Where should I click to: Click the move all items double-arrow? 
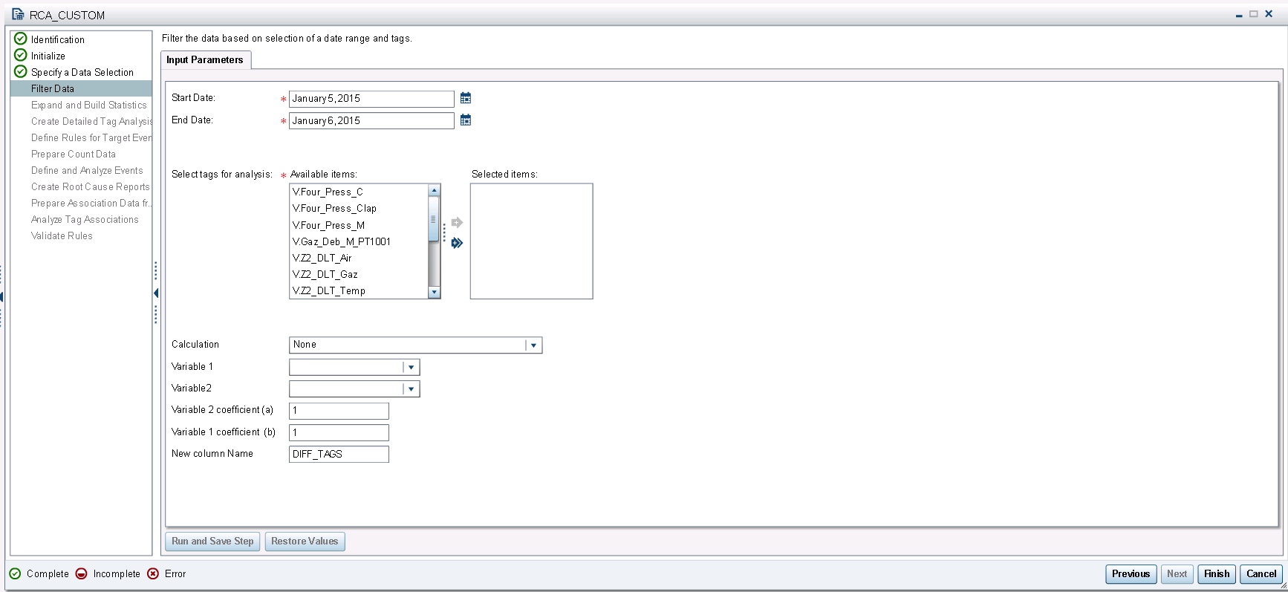[x=457, y=243]
